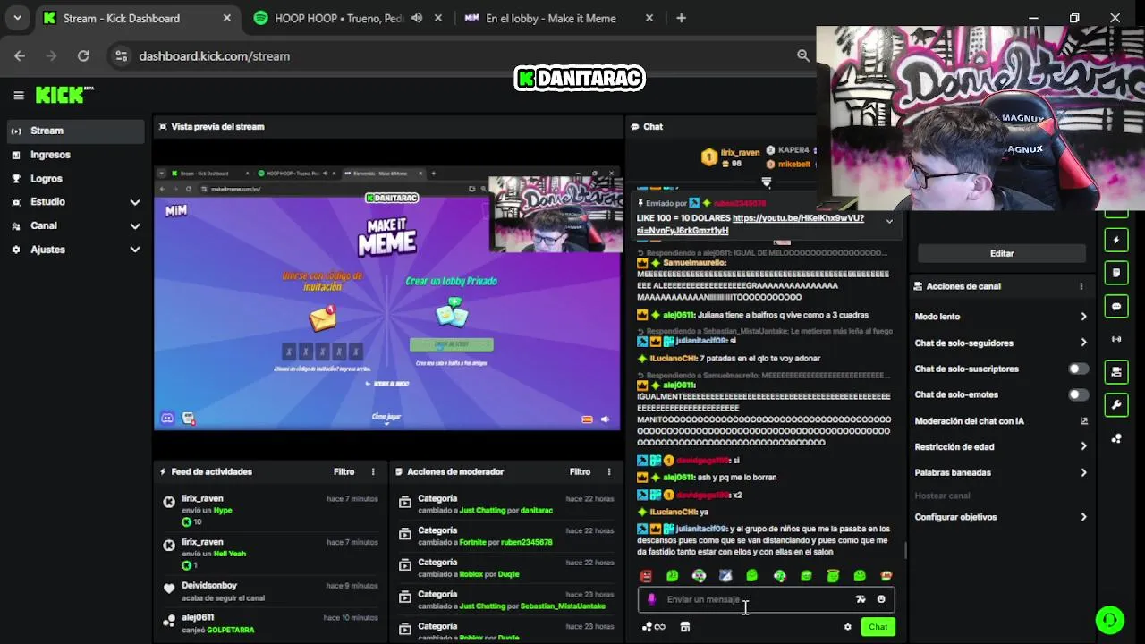This screenshot has width=1145, height=644.
Task: Open Filtro in Acciones de moderador
Action: coord(580,471)
